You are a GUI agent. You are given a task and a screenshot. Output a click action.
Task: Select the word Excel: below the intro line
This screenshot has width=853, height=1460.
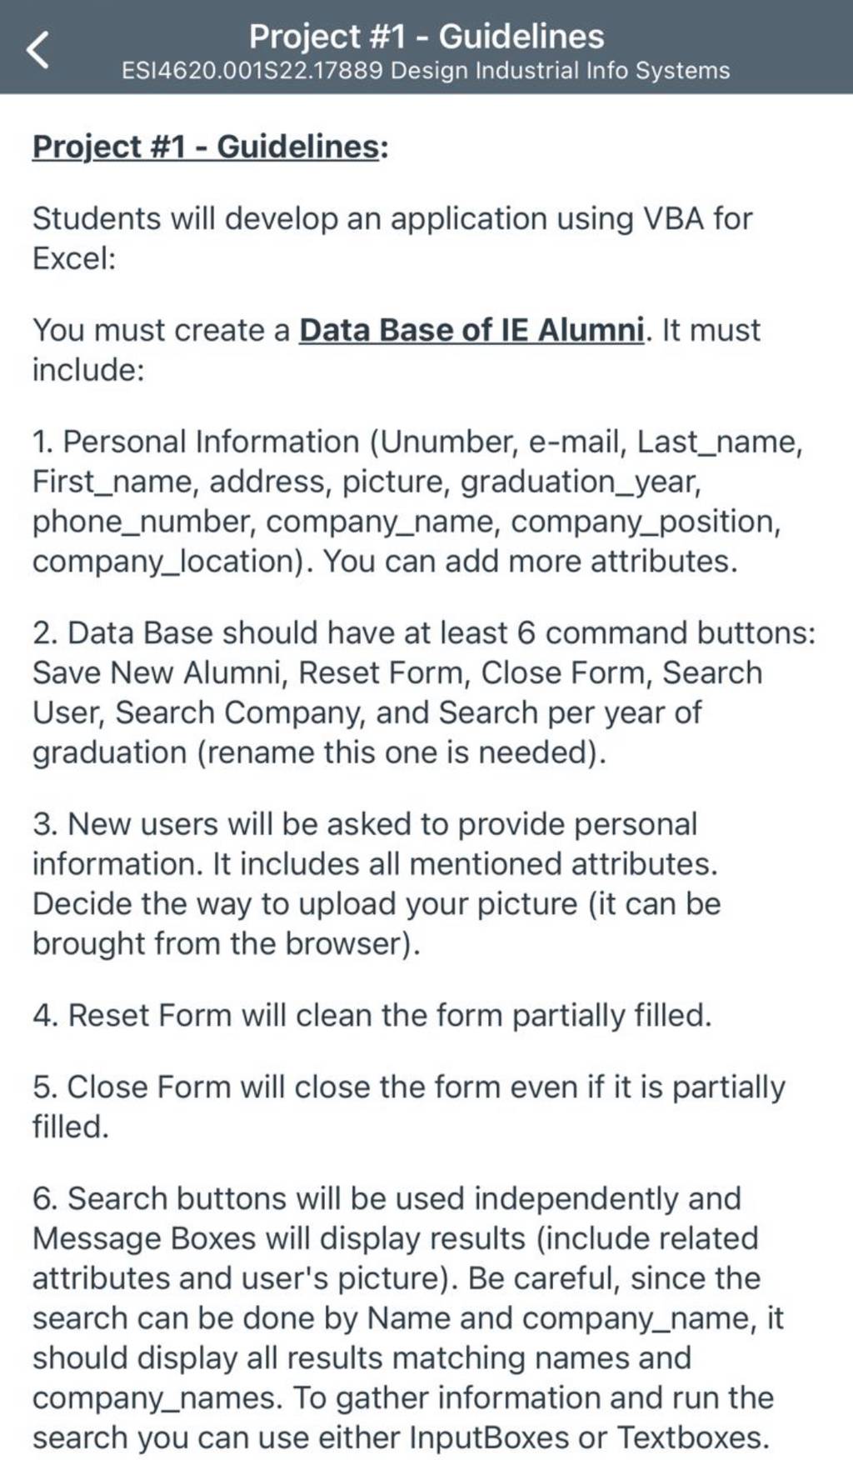coord(74,258)
